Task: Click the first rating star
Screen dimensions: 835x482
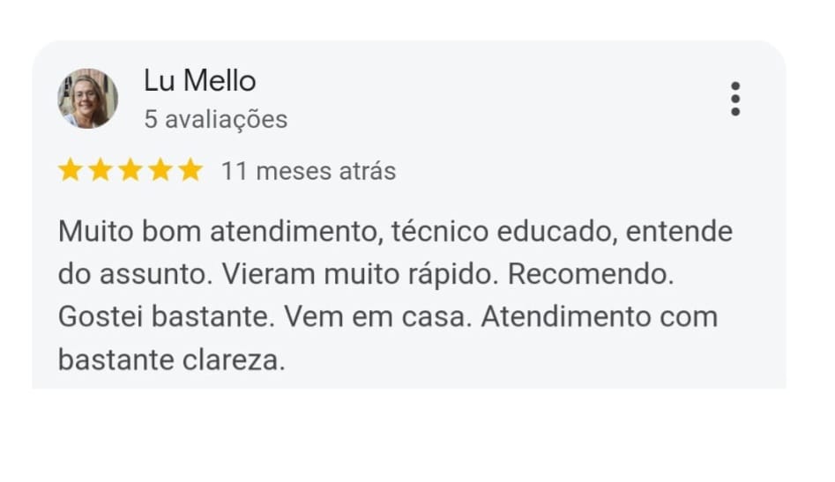Action: tap(71, 171)
